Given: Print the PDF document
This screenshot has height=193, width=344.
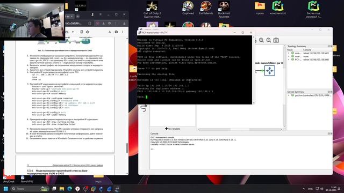Looking at the screenshot, I should pyautogui.click(x=116, y=32).
